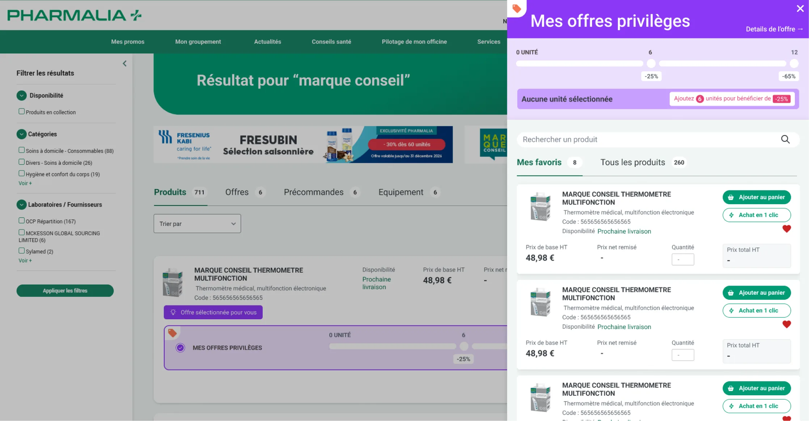Open the Equipement tab
This screenshot has width=809, height=421.
coord(409,192)
